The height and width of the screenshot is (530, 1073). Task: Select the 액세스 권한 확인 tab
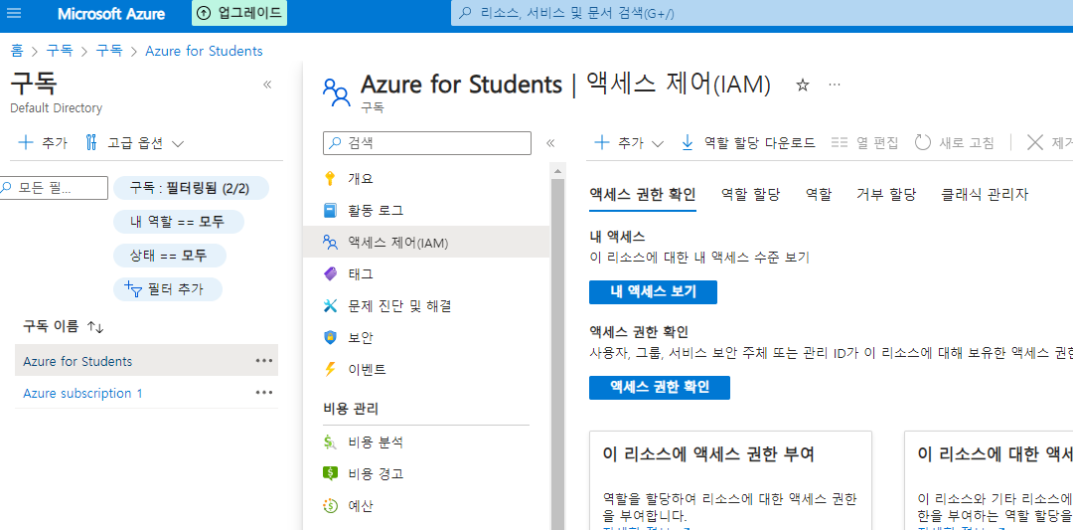point(643,195)
